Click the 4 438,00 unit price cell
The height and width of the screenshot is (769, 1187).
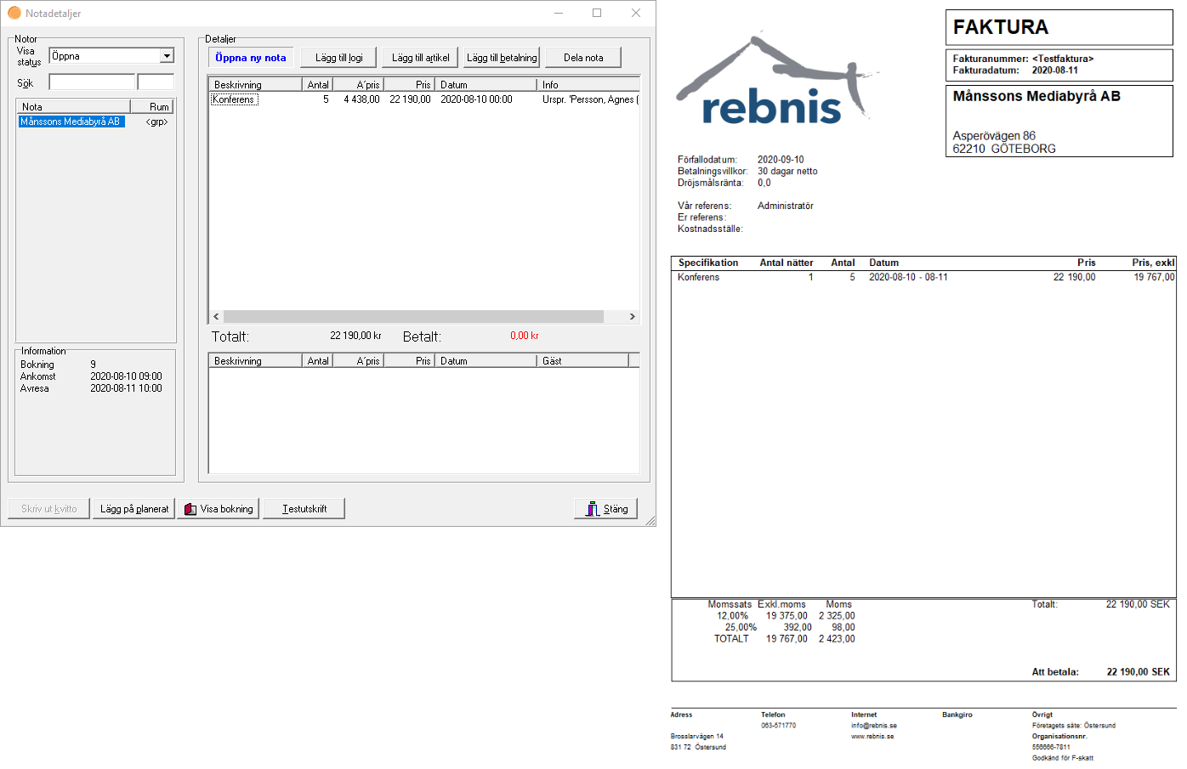tap(361, 99)
